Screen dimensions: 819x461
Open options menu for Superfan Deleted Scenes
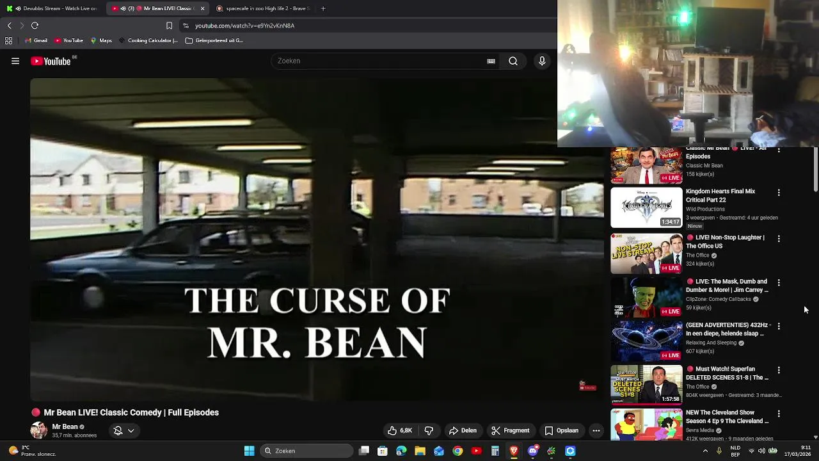779,370
